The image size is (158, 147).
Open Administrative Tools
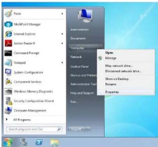pos(84,84)
